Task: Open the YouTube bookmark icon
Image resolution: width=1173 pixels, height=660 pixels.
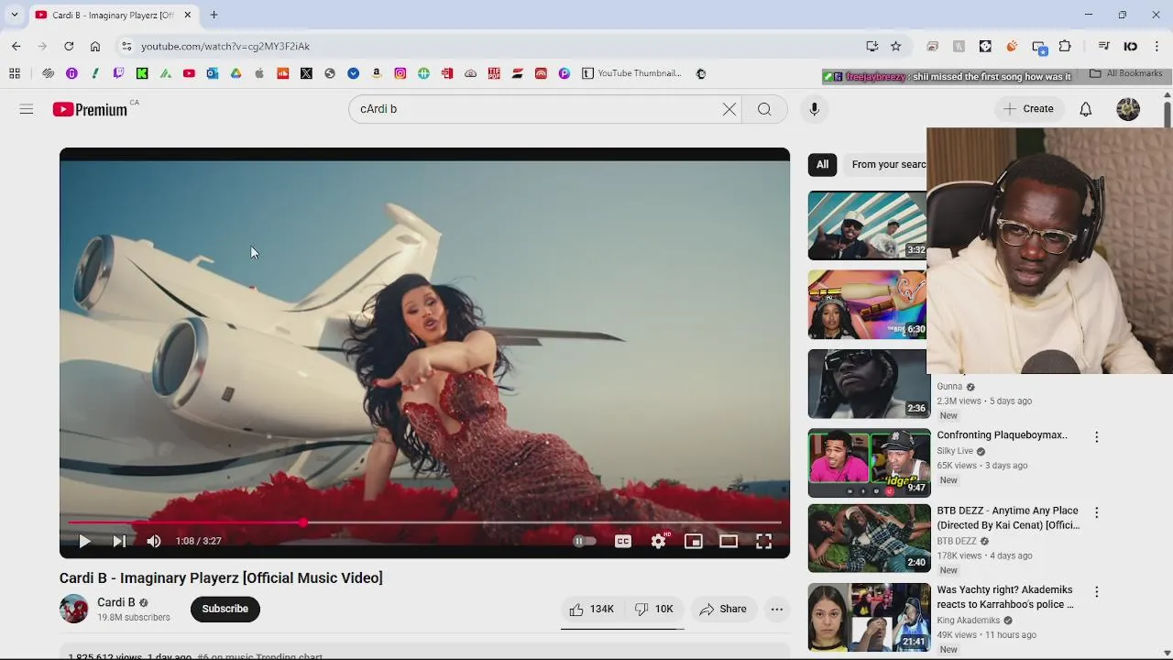Action: click(189, 73)
